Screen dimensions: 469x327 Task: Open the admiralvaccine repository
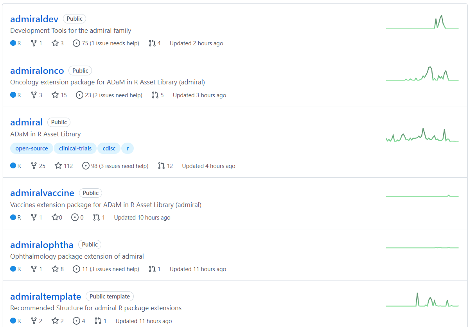42,193
